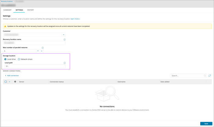Decrease max parallel restores with down arrow
The height and width of the screenshot is (127, 214).
pyautogui.click(x=42, y=51)
